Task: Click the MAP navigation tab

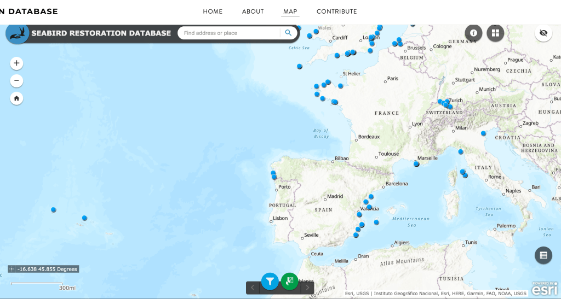Action: (290, 11)
